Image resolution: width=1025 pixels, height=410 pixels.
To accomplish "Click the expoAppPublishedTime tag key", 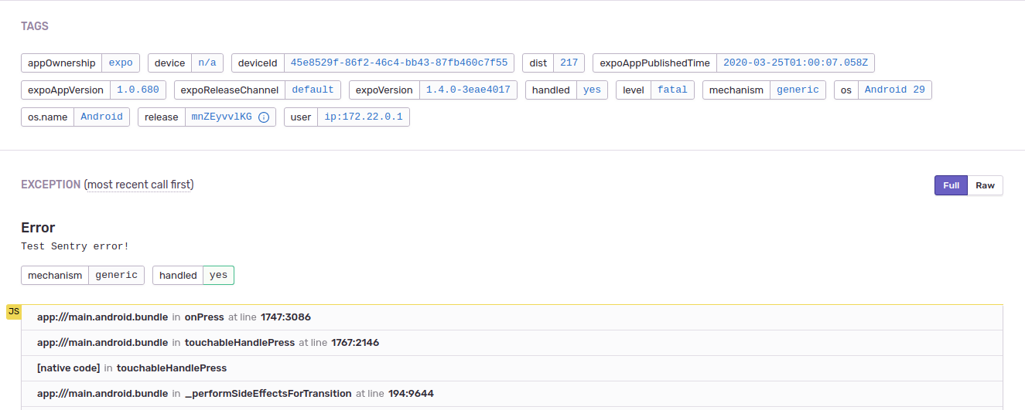I will (x=654, y=63).
